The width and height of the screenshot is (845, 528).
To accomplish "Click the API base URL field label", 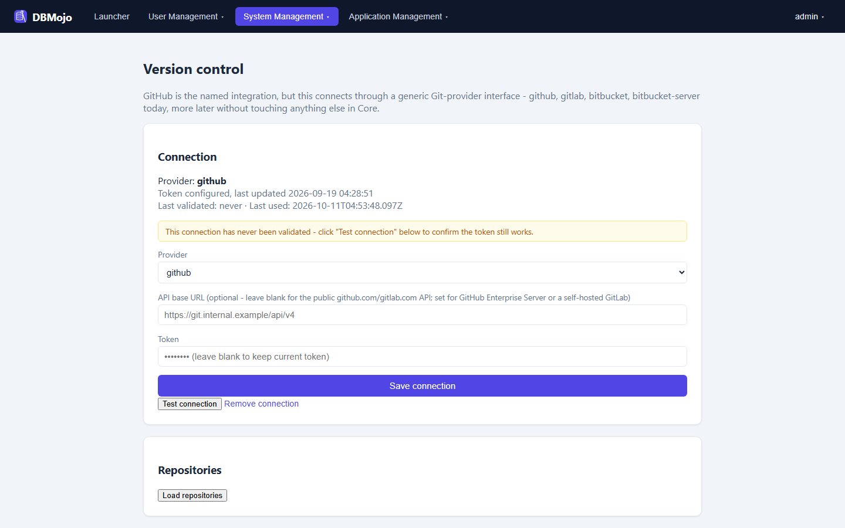I will click(394, 297).
